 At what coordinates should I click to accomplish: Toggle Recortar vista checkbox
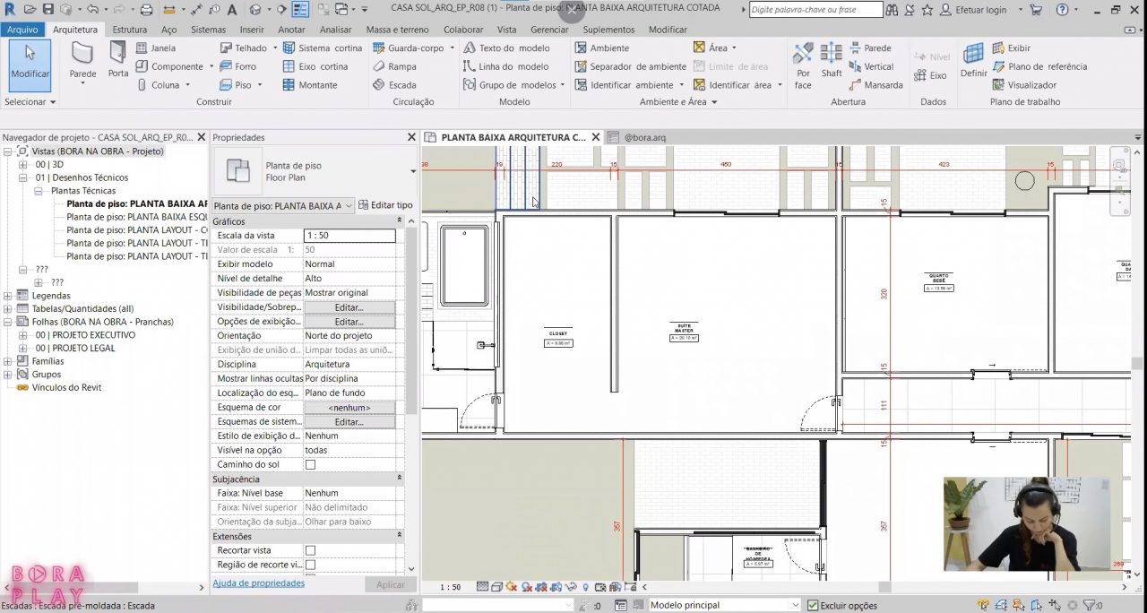point(309,550)
